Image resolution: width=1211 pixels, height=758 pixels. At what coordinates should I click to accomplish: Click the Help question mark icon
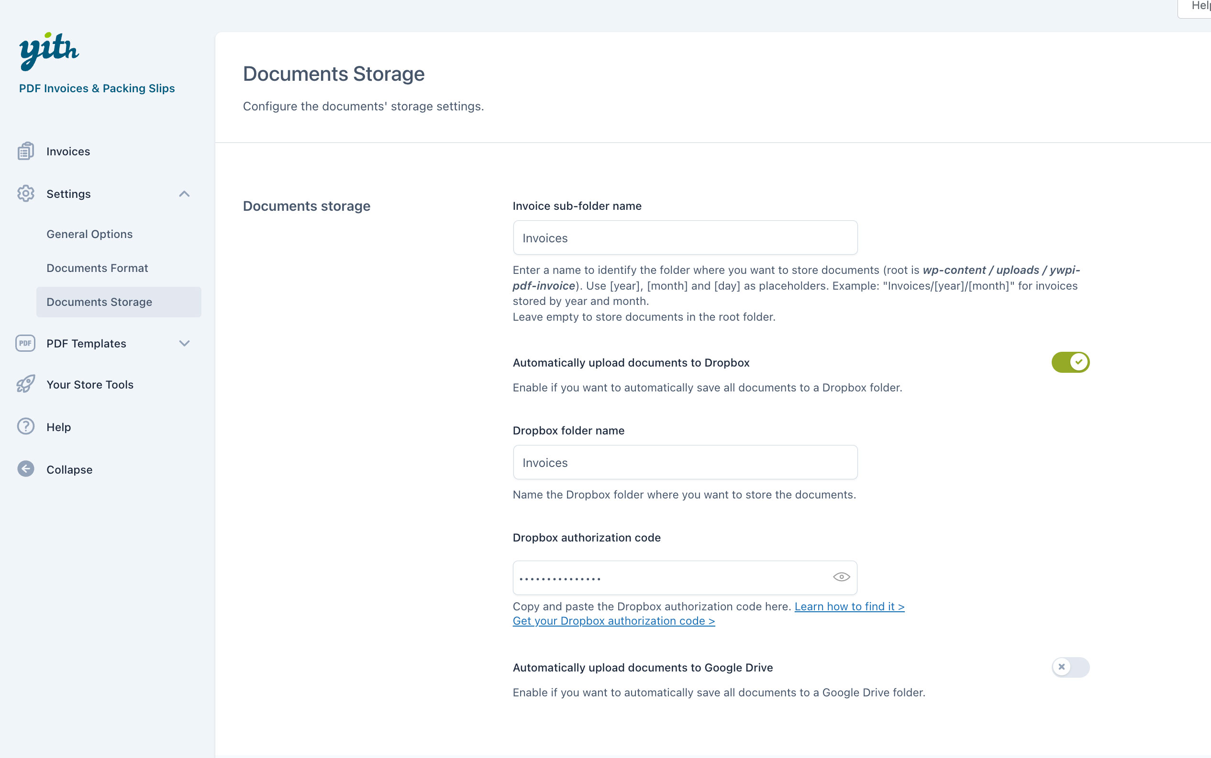click(25, 427)
